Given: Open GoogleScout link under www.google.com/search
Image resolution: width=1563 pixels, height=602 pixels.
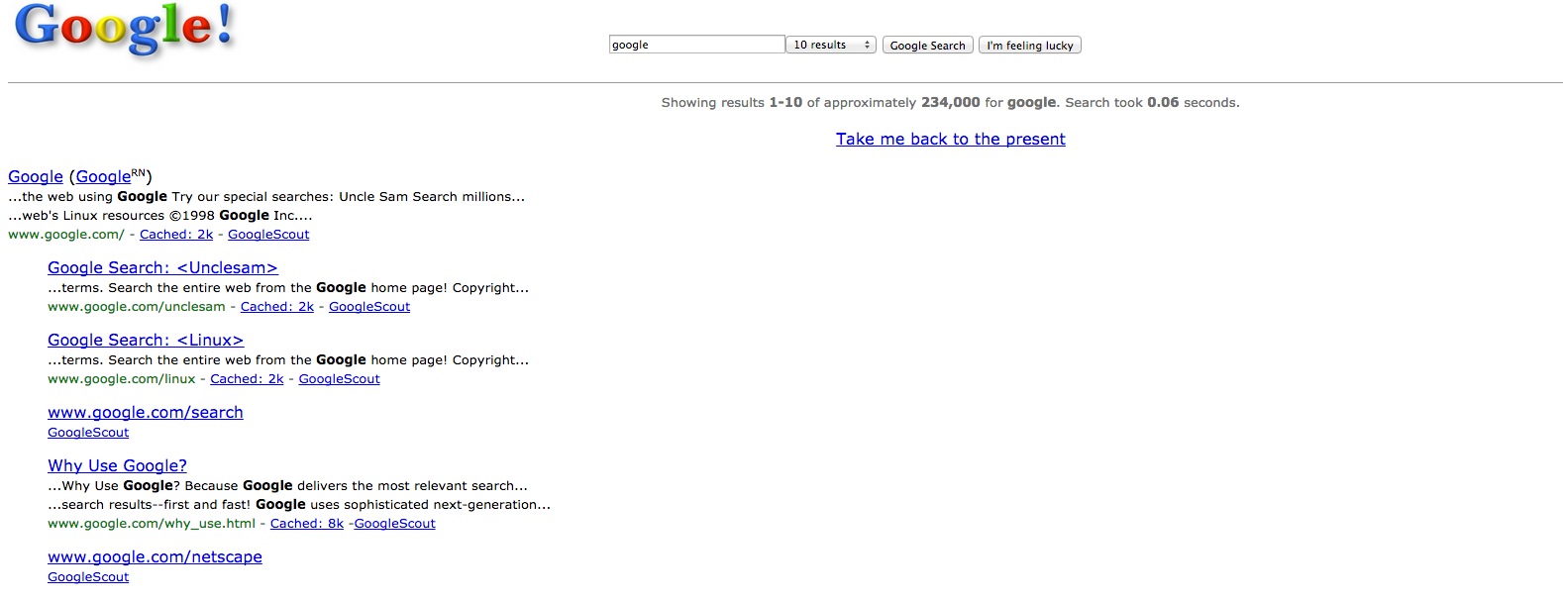Looking at the screenshot, I should point(88,433).
